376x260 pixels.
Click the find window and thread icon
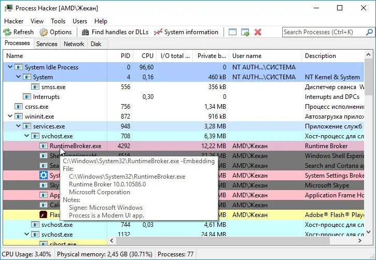245,32
